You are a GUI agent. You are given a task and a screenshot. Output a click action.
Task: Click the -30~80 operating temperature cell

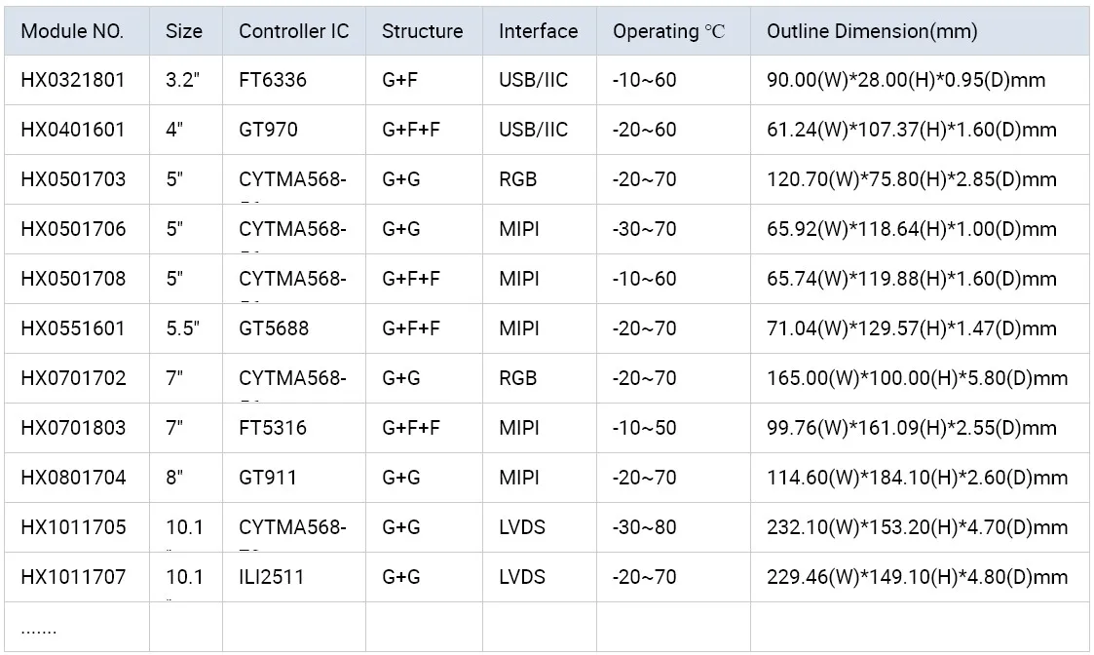coord(644,528)
